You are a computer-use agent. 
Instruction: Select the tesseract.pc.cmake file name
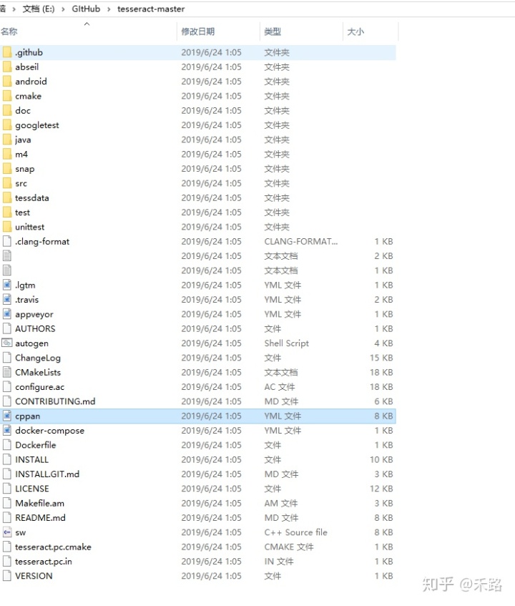pos(54,547)
